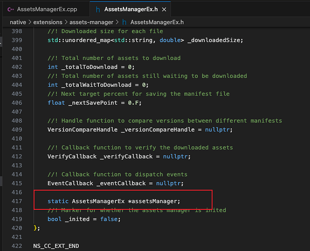
Task: Click the C++ file icon on AssetsManagerEx.cpp tab
Action: click(x=11, y=10)
